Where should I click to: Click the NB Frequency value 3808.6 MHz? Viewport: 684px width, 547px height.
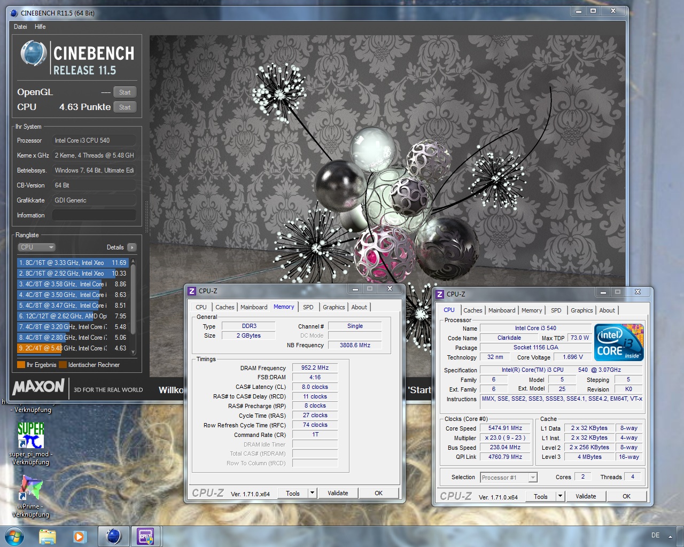click(x=355, y=346)
